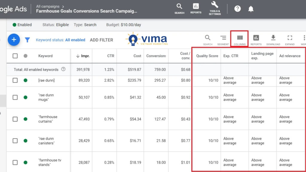Open the Segment table tool
The image size is (306, 172).
[x=223, y=40]
